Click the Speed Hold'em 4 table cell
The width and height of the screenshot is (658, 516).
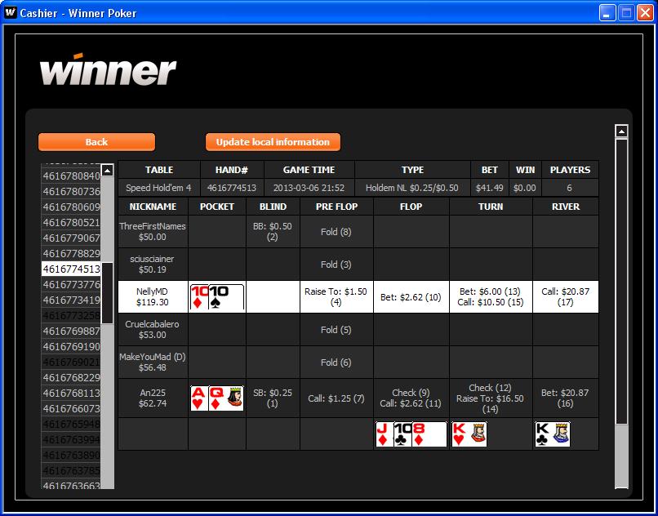pyautogui.click(x=159, y=188)
